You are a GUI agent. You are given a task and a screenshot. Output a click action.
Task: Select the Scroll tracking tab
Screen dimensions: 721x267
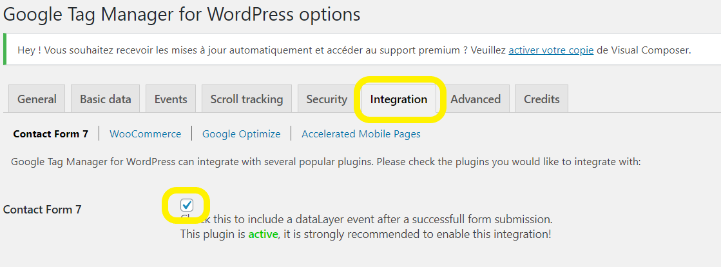[247, 99]
